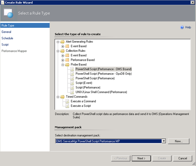
Task: Click the blue Help question mark icon
Action: click(x=182, y=27)
